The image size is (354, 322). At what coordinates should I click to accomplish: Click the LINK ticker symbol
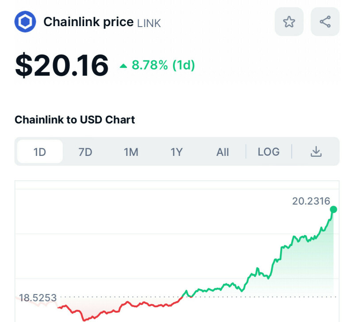click(149, 23)
